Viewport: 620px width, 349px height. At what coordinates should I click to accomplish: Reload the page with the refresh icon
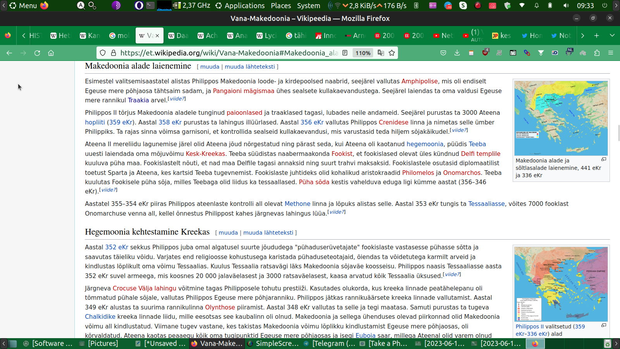[x=37, y=53]
